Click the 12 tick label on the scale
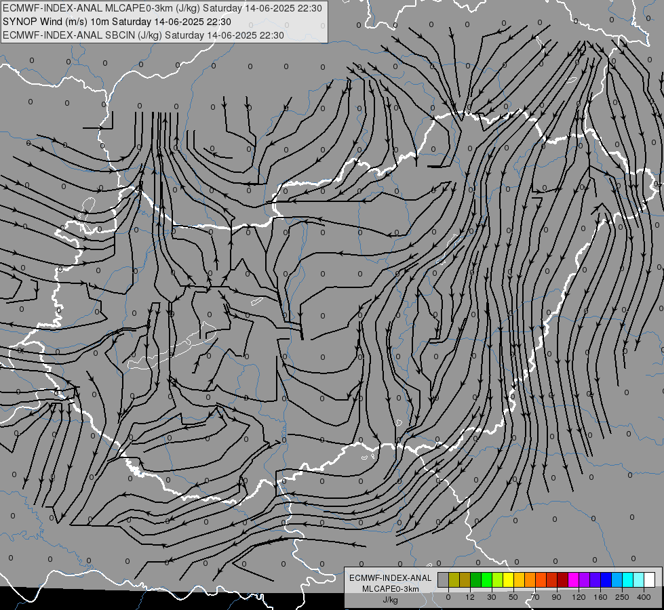664x610 pixels. 470,597
